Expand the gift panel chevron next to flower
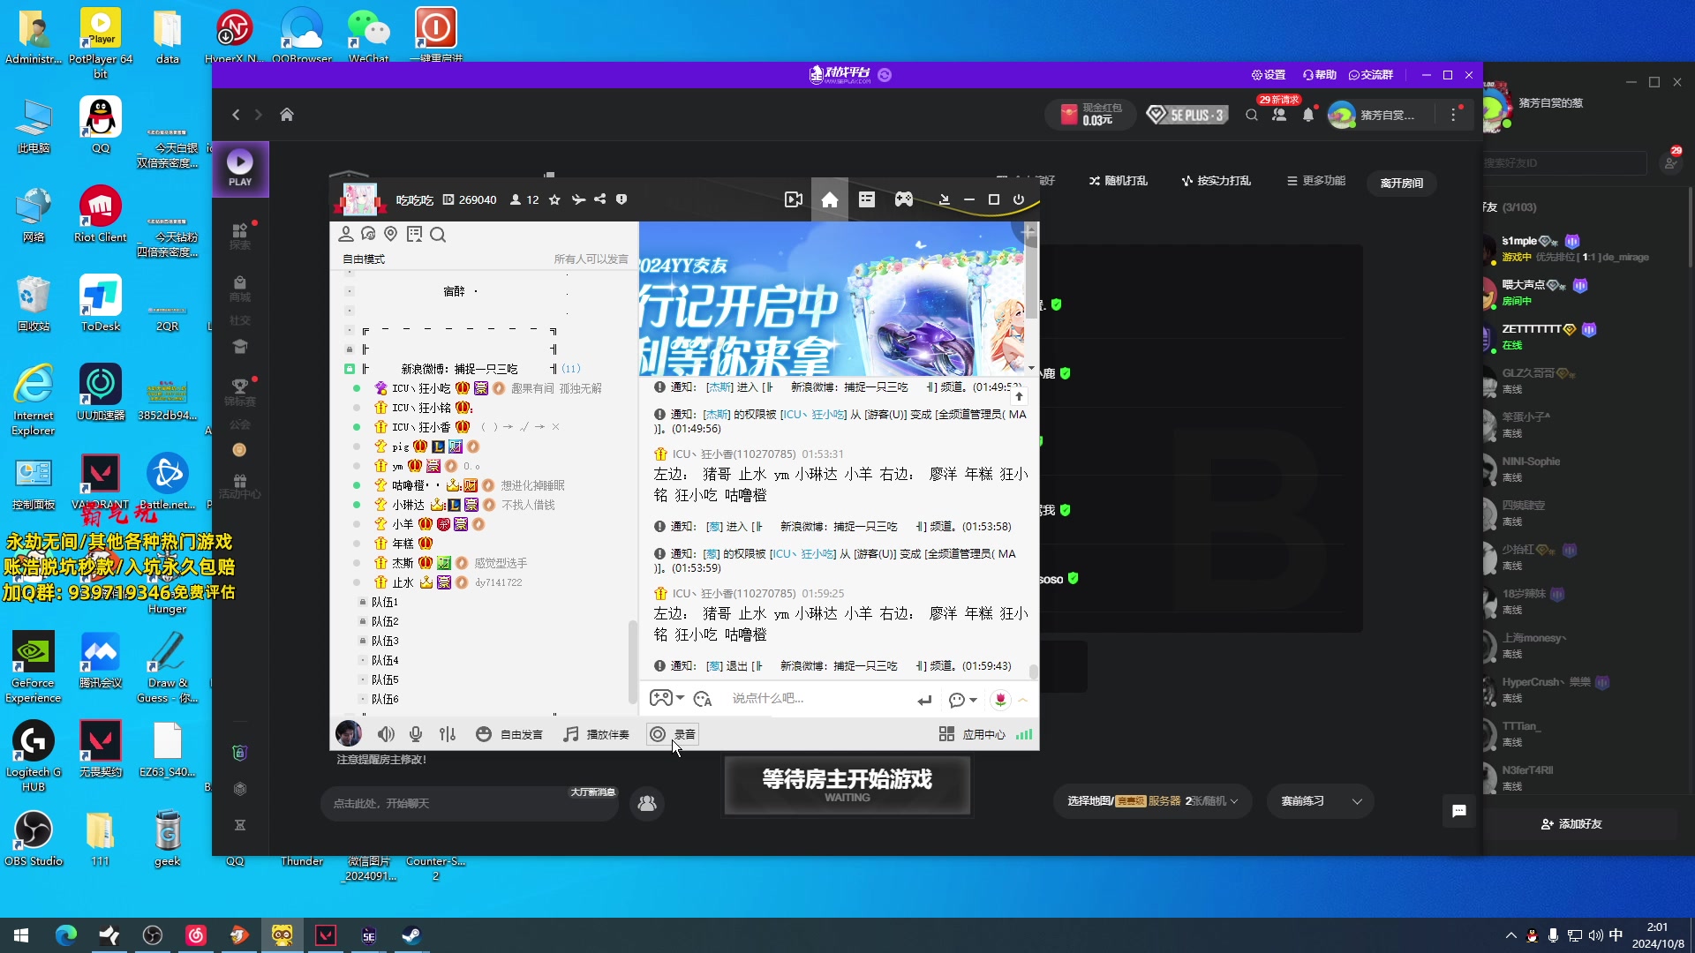The width and height of the screenshot is (1695, 953). 1023,700
